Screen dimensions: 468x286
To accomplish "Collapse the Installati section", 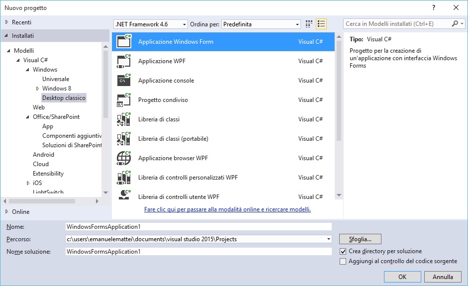I will [x=6, y=35].
